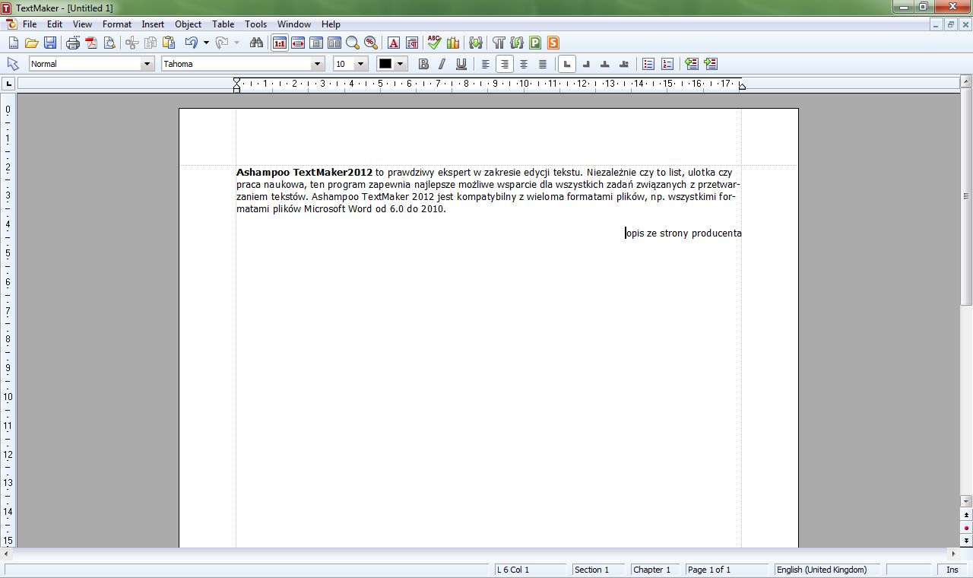Expand the Tahoma font dropdown
This screenshot has width=973, height=578.
pos(318,64)
